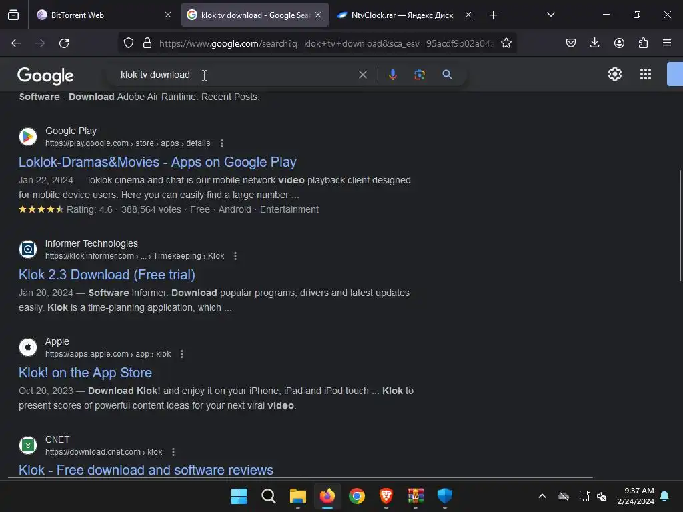Open the Windows Start menu

[239, 496]
